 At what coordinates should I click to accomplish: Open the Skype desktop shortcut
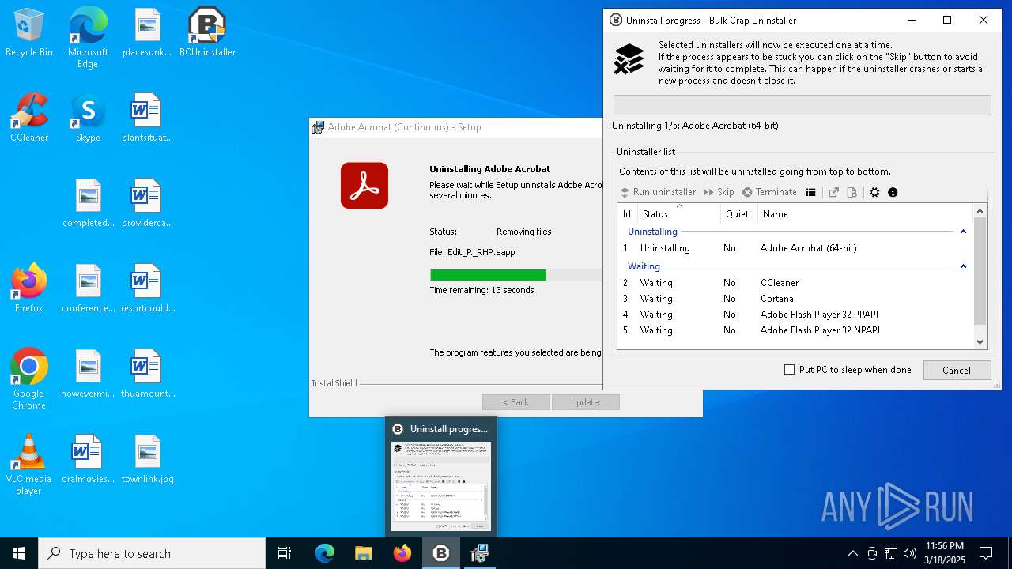click(88, 119)
